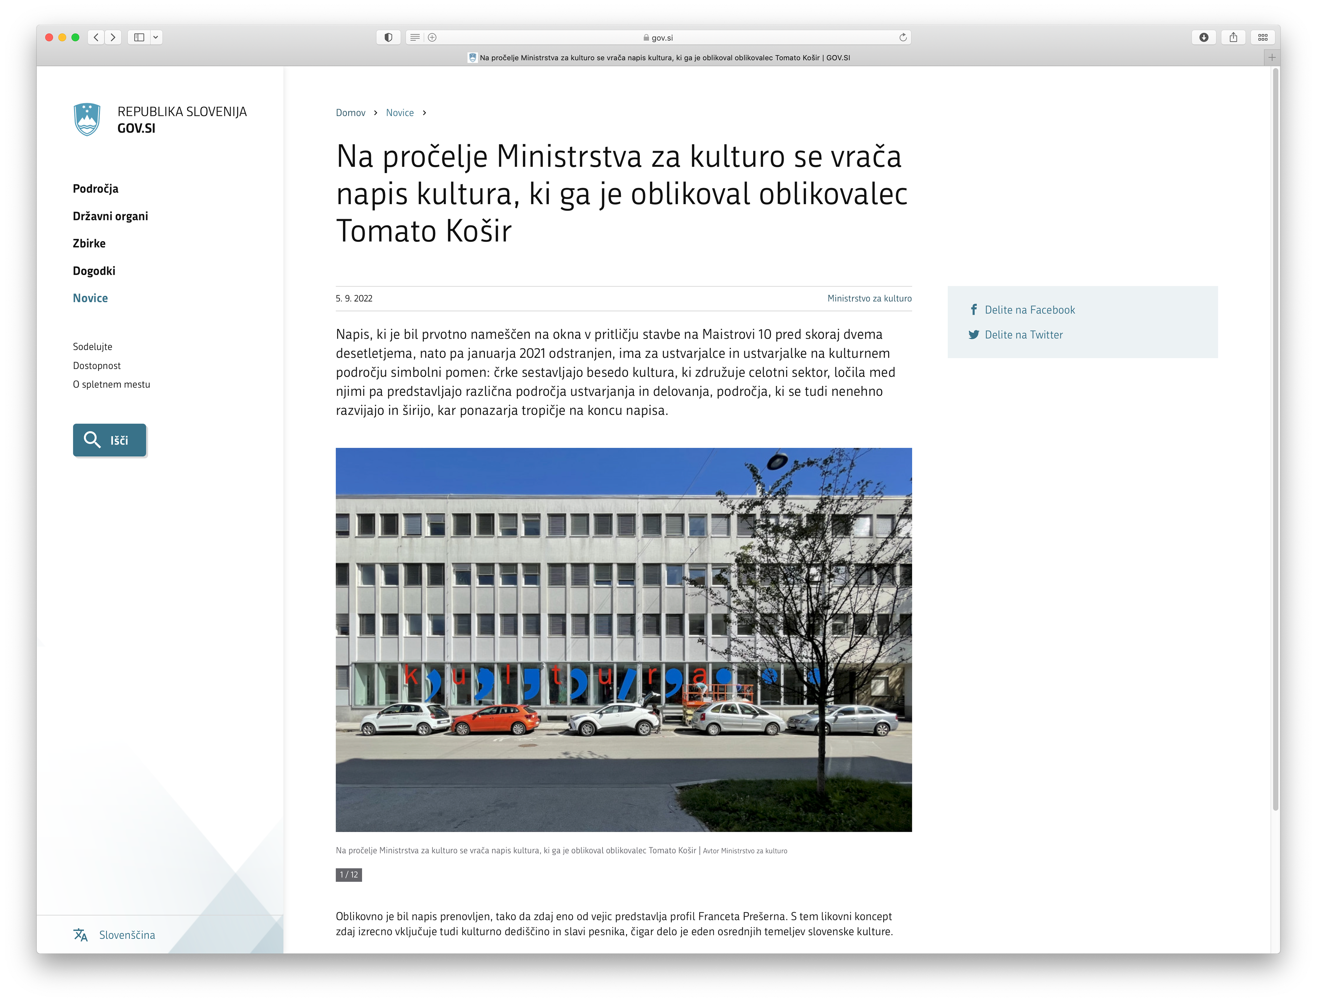
Task: Click the new tab plus button
Action: pos(1272,58)
